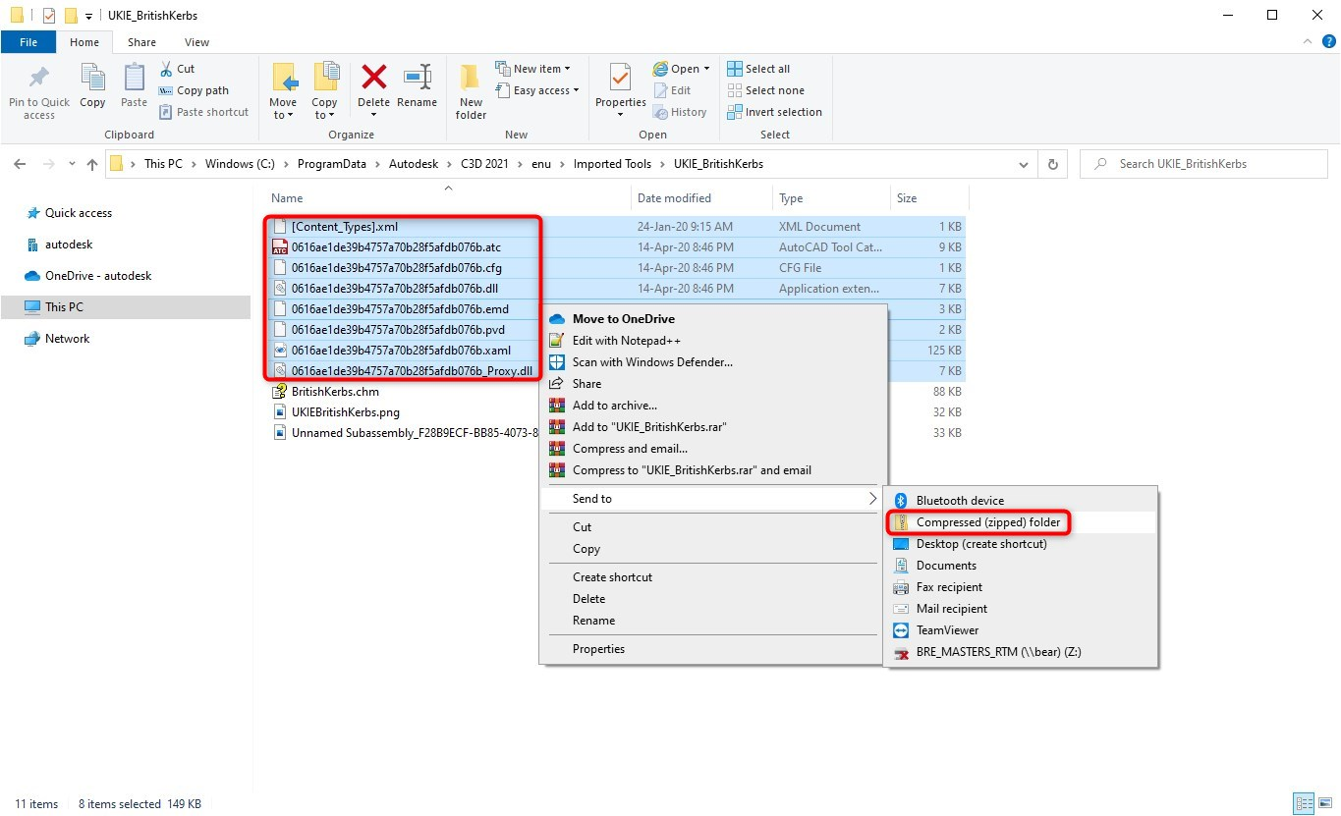Viewport: 1341px width, 816px height.
Task: Refresh the folder with the refresh icon
Action: 1051,163
